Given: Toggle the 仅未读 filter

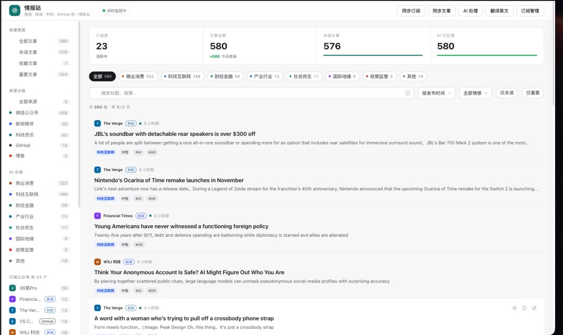Looking at the screenshot, I should pos(507,93).
